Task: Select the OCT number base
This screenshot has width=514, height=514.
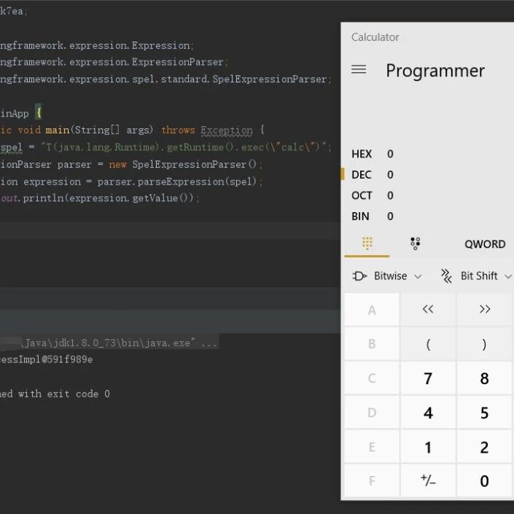Action: tap(373, 195)
